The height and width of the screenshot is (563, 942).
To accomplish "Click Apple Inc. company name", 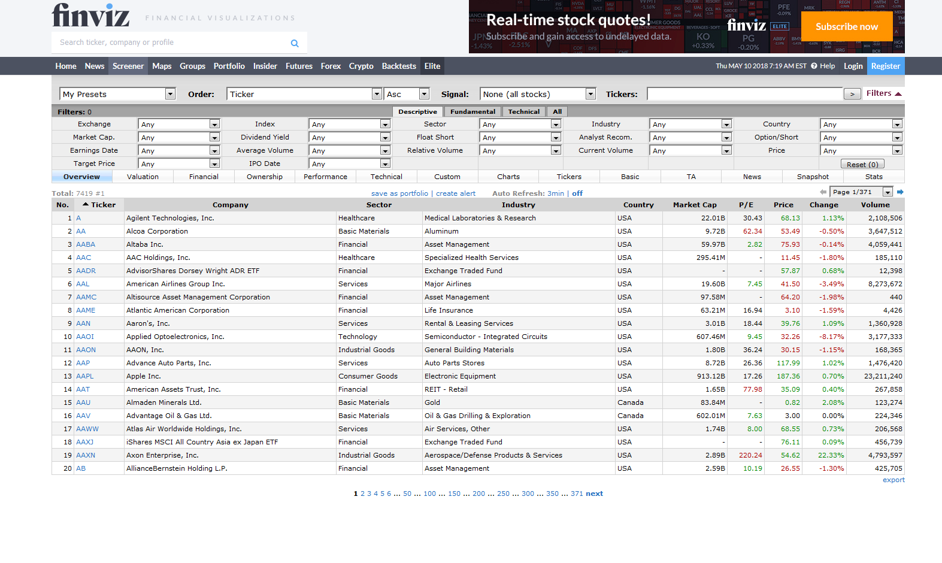I will point(144,376).
